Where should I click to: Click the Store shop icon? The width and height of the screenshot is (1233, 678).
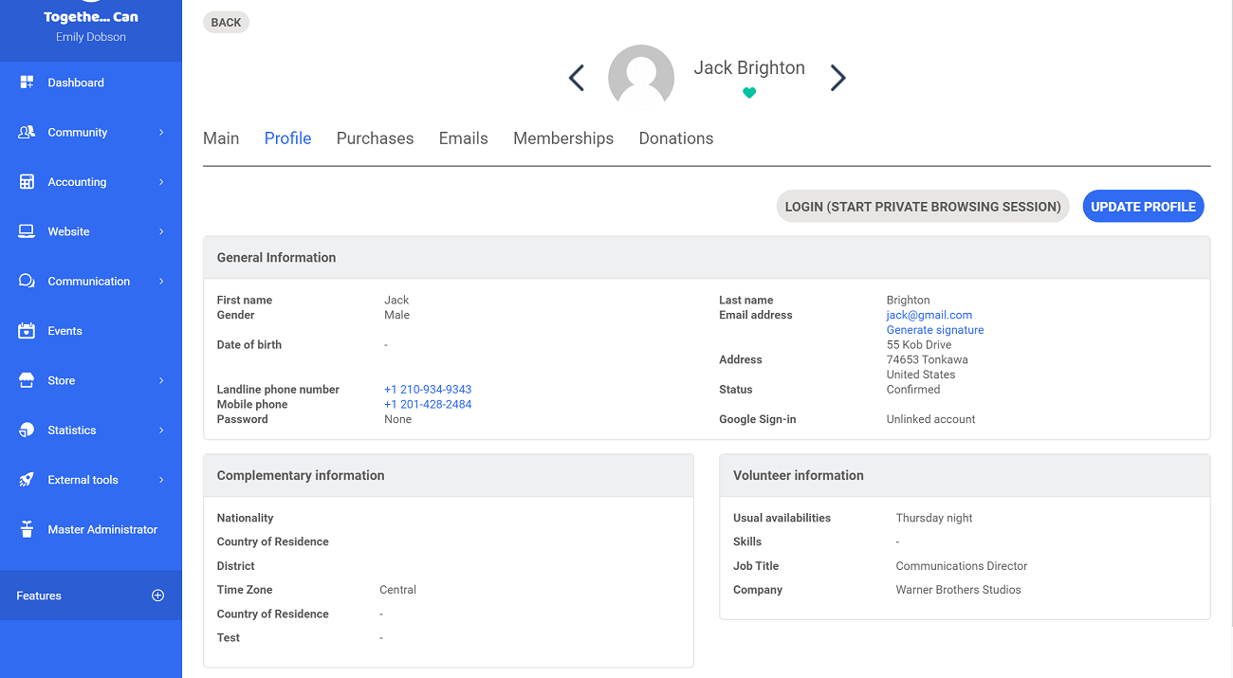pos(27,380)
